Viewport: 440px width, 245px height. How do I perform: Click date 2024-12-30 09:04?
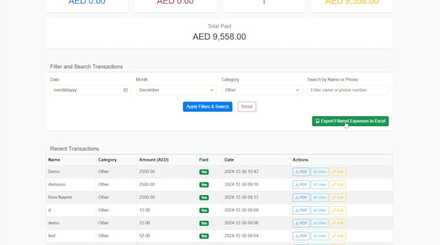click(241, 236)
